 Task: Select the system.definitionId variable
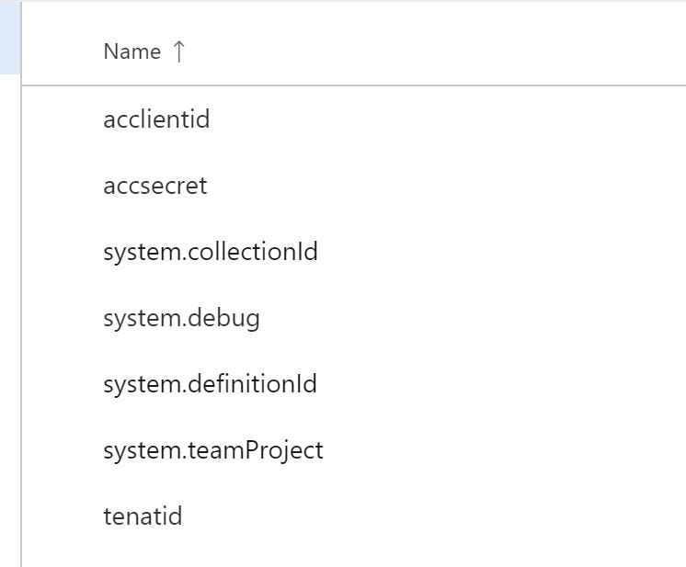point(210,384)
